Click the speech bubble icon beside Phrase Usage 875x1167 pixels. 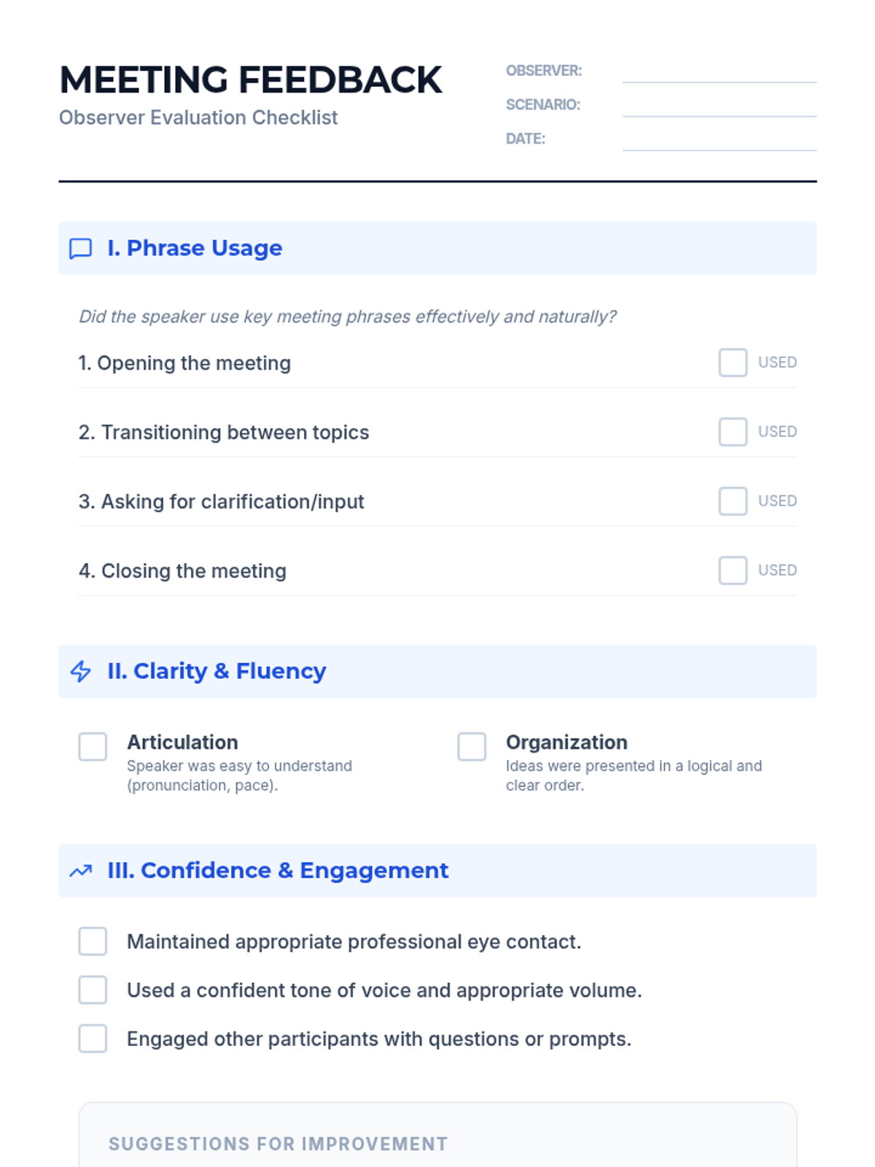(x=80, y=249)
